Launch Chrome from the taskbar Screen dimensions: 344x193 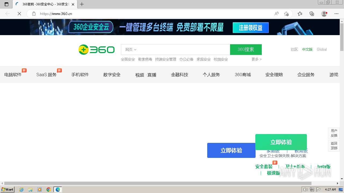[x=49, y=190]
